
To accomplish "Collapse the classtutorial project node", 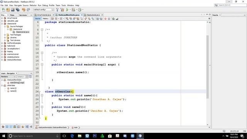I will 2,24.
